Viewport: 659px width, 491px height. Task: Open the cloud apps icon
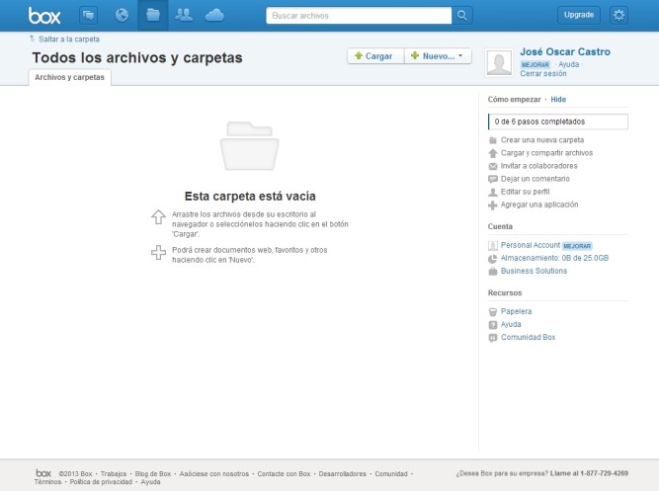214,15
